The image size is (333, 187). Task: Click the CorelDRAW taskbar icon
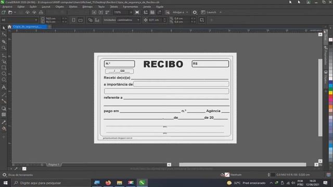pos(142,183)
